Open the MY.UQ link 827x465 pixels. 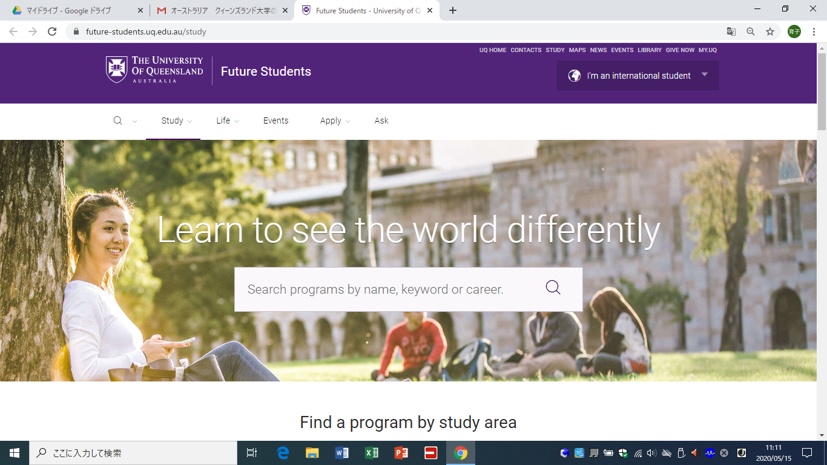708,50
